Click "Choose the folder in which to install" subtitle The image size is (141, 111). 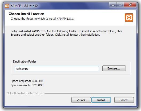(42, 19)
